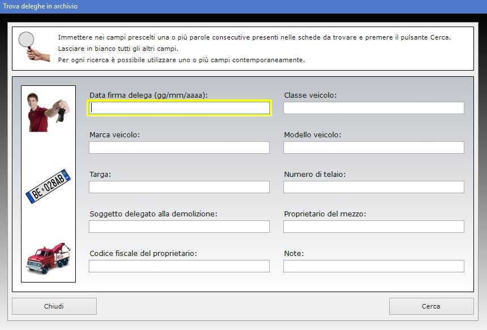Click the red tow truck image
Image resolution: width=487 pixels, height=330 pixels.
pyautogui.click(x=49, y=258)
